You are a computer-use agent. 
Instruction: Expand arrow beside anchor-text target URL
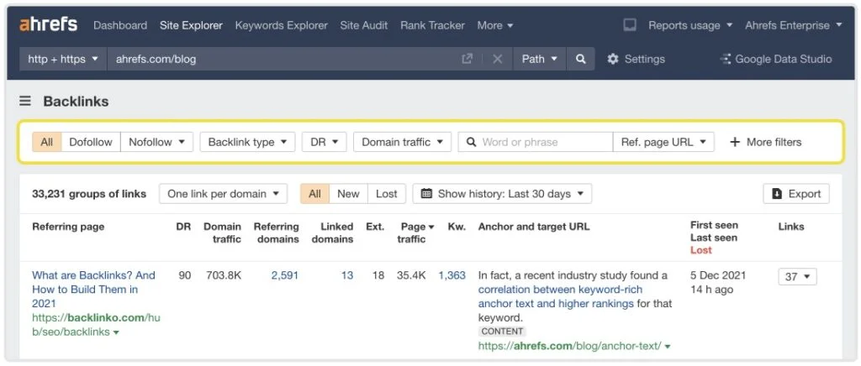pos(667,347)
